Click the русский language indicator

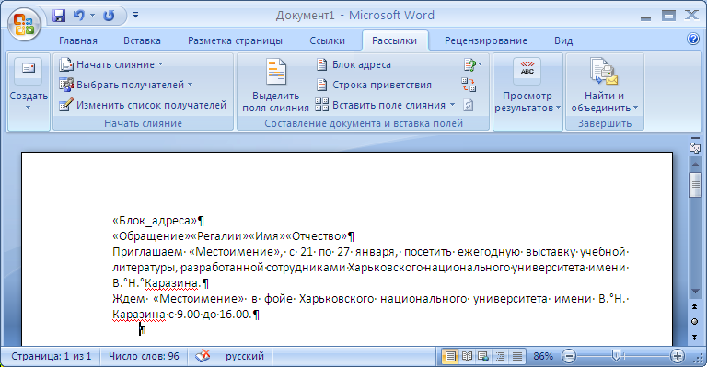point(244,356)
